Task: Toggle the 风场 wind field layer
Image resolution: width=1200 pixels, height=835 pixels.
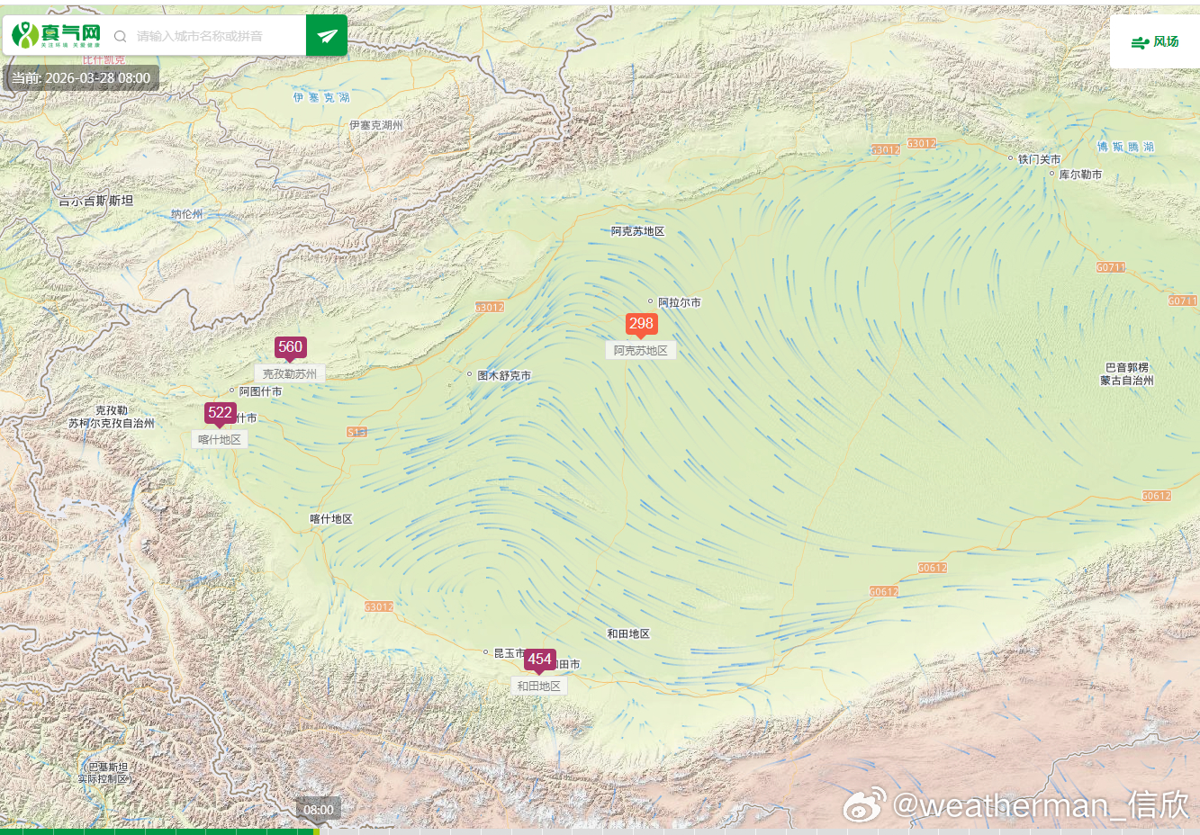Action: (1155, 41)
